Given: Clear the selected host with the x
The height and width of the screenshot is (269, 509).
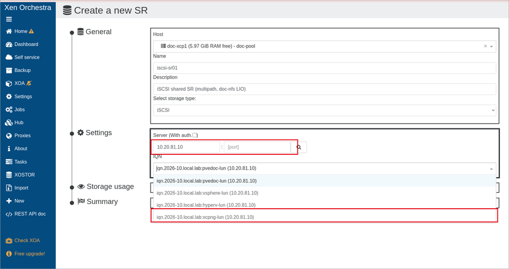Looking at the screenshot, I should tap(486, 47).
